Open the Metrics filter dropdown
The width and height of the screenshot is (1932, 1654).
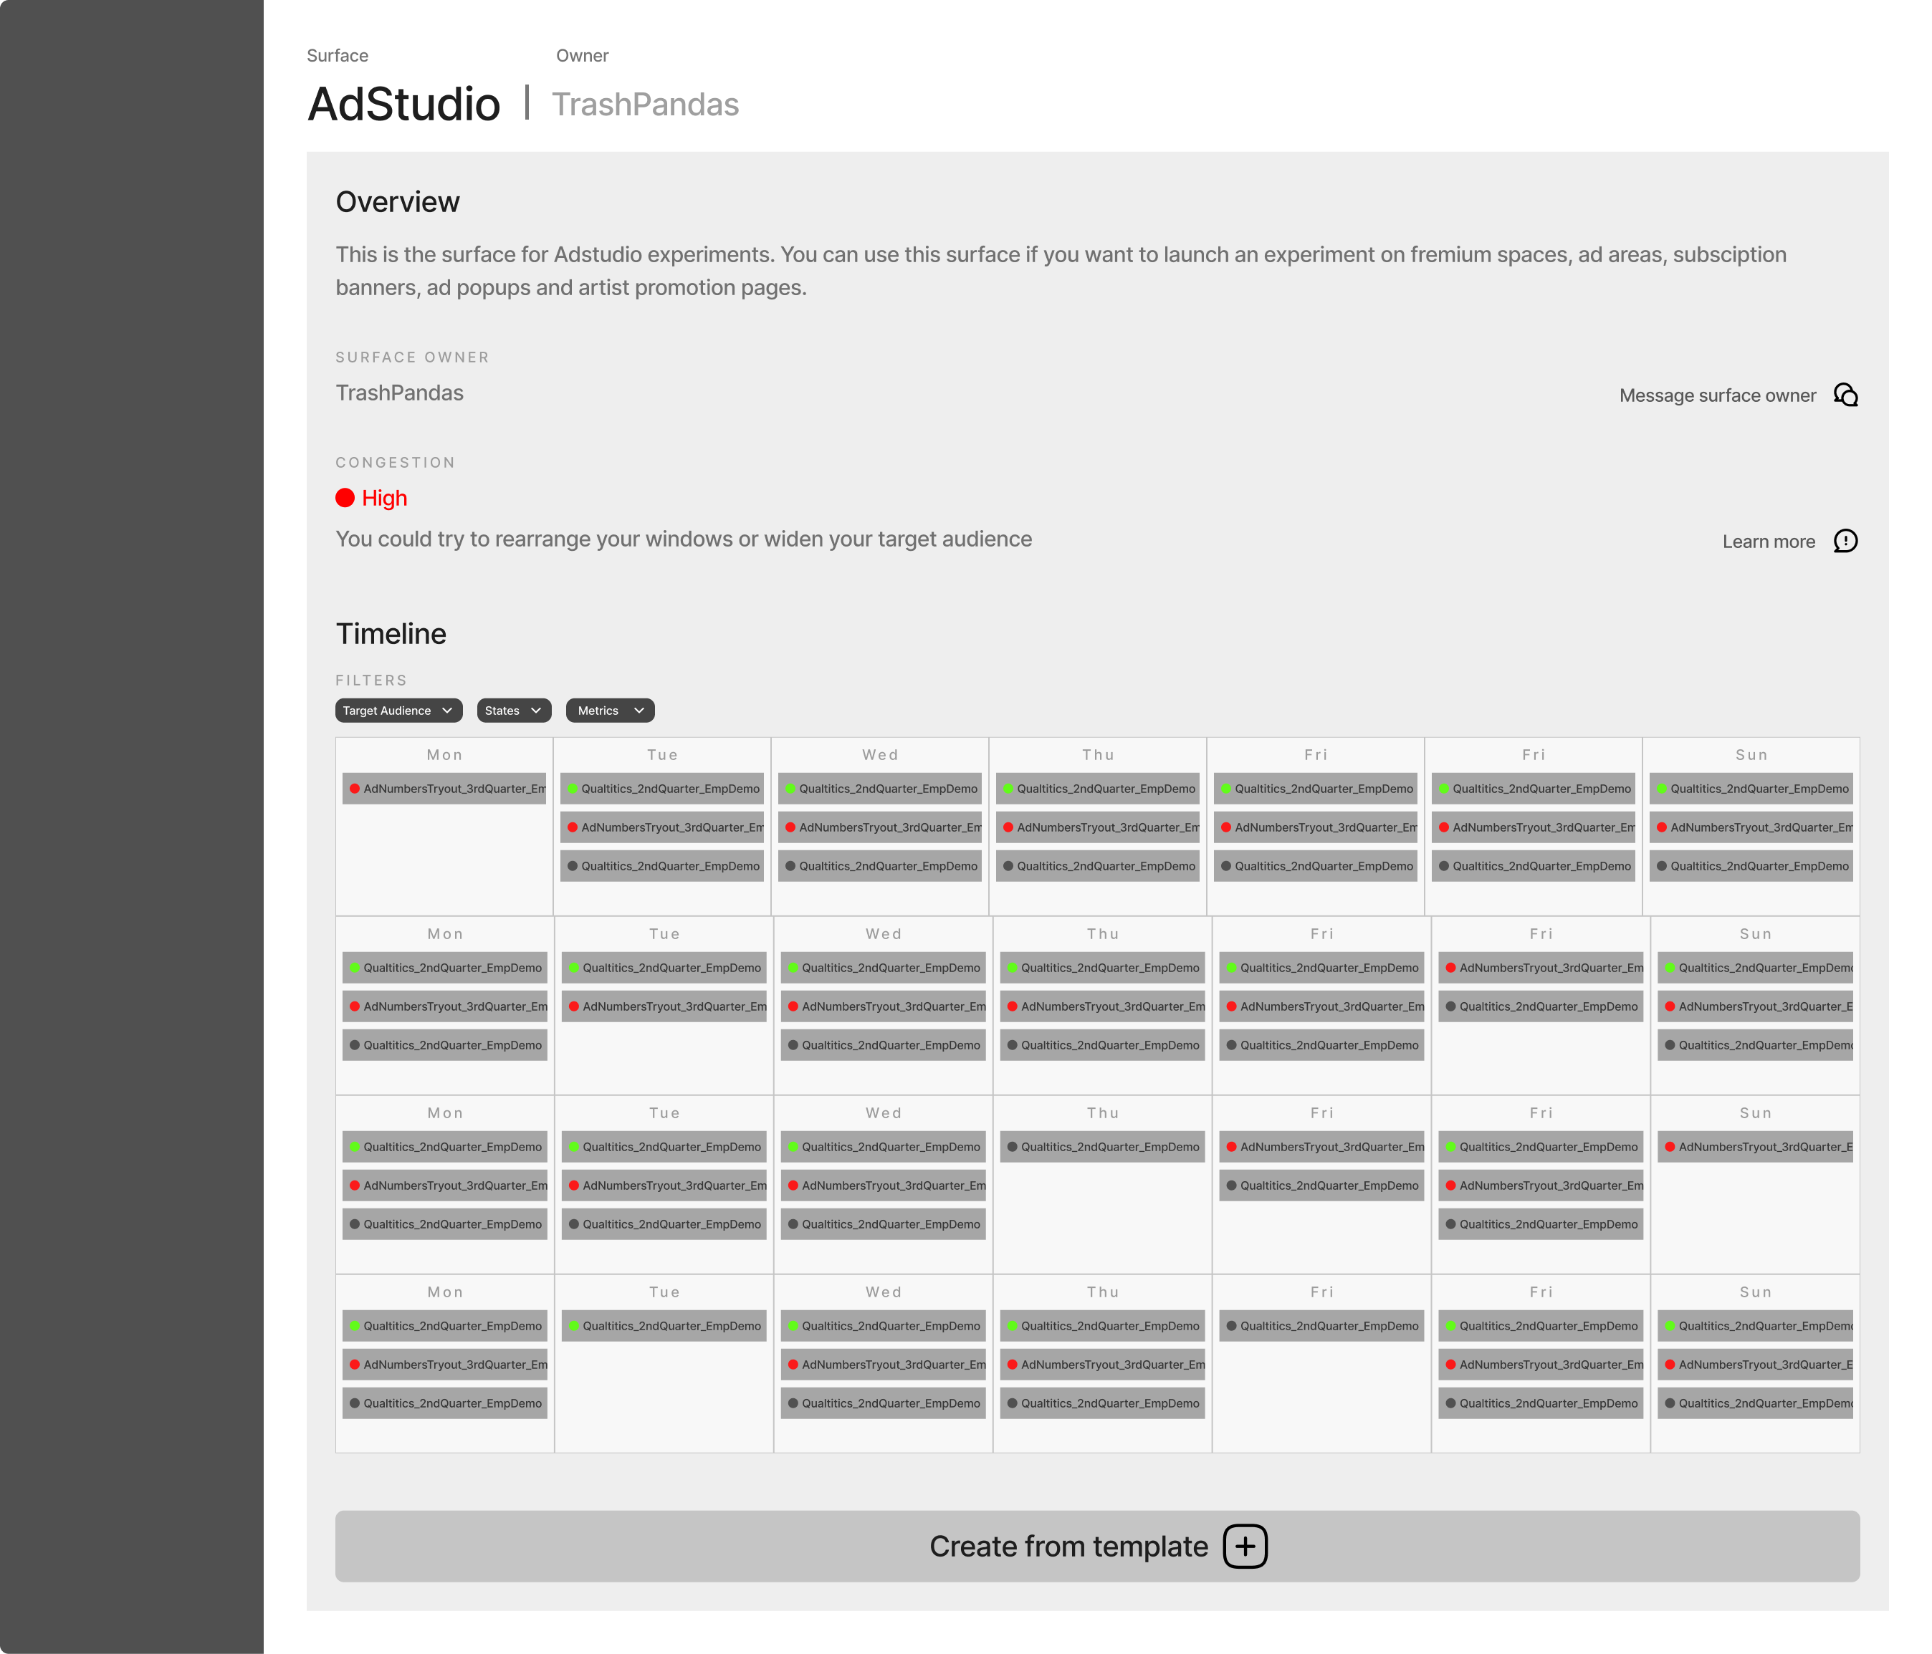pyautogui.click(x=610, y=711)
